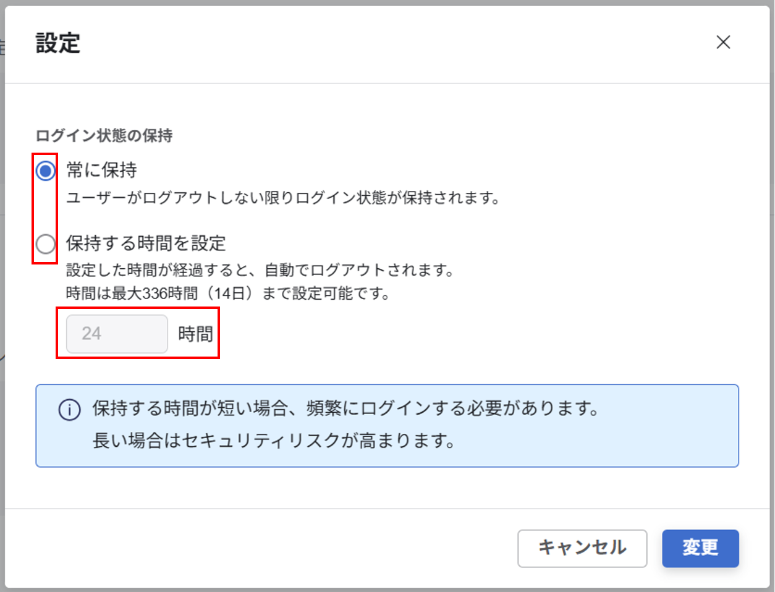
Task: Click the notice line about frequent logins
Action: 345,408
